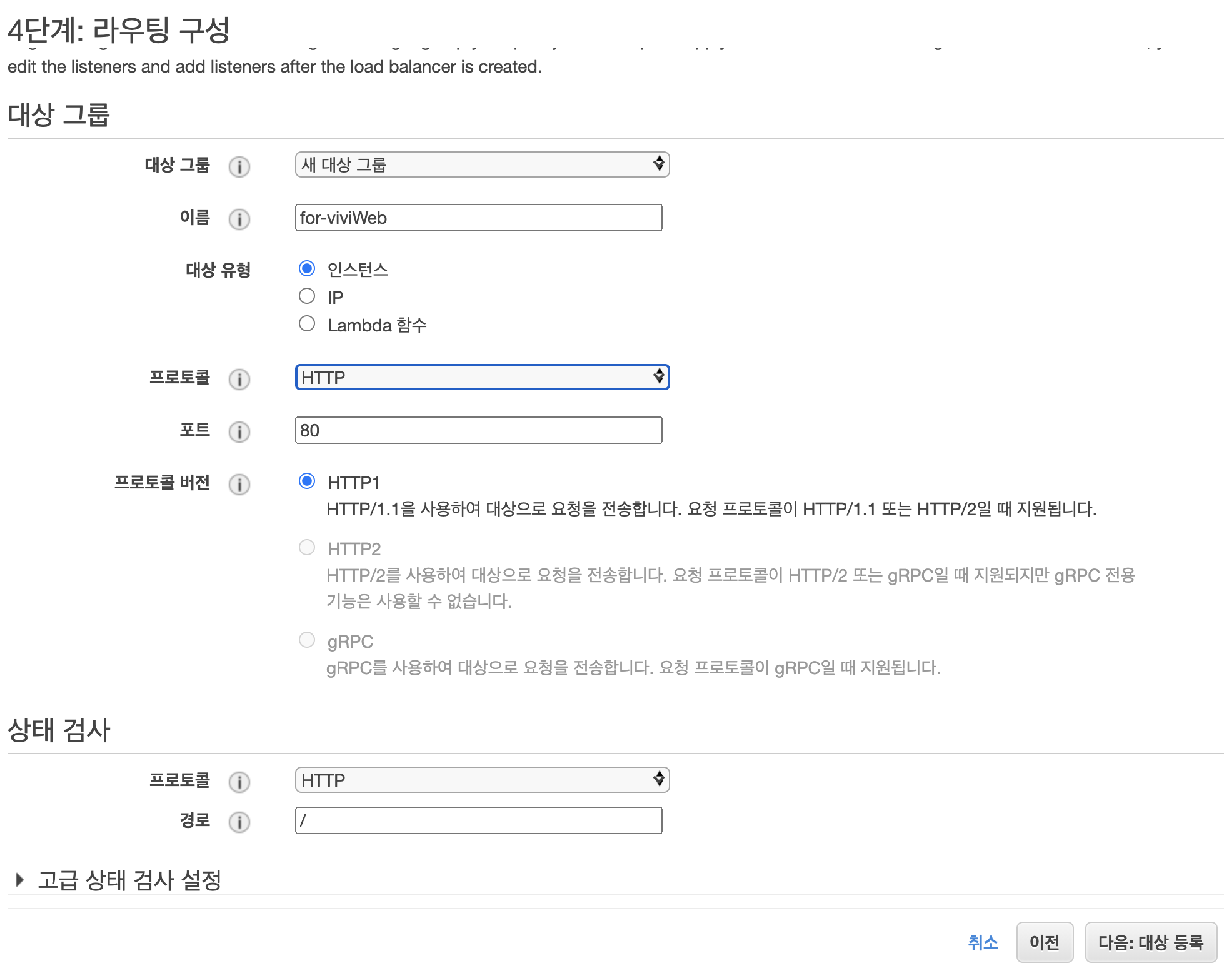This screenshot has width=1229, height=973.
Task: Click info icon next to 이름 field
Action: tap(239, 219)
